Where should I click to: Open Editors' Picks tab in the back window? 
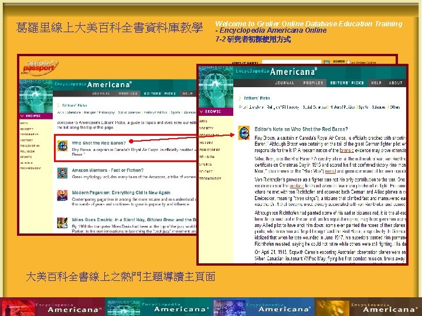click(159, 94)
